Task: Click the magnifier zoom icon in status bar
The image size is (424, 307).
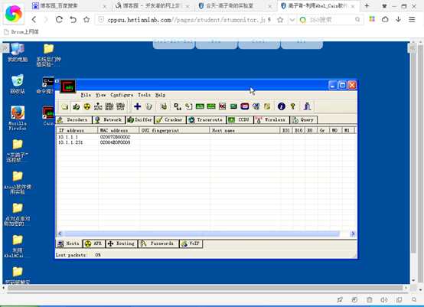Action: (x=414, y=299)
